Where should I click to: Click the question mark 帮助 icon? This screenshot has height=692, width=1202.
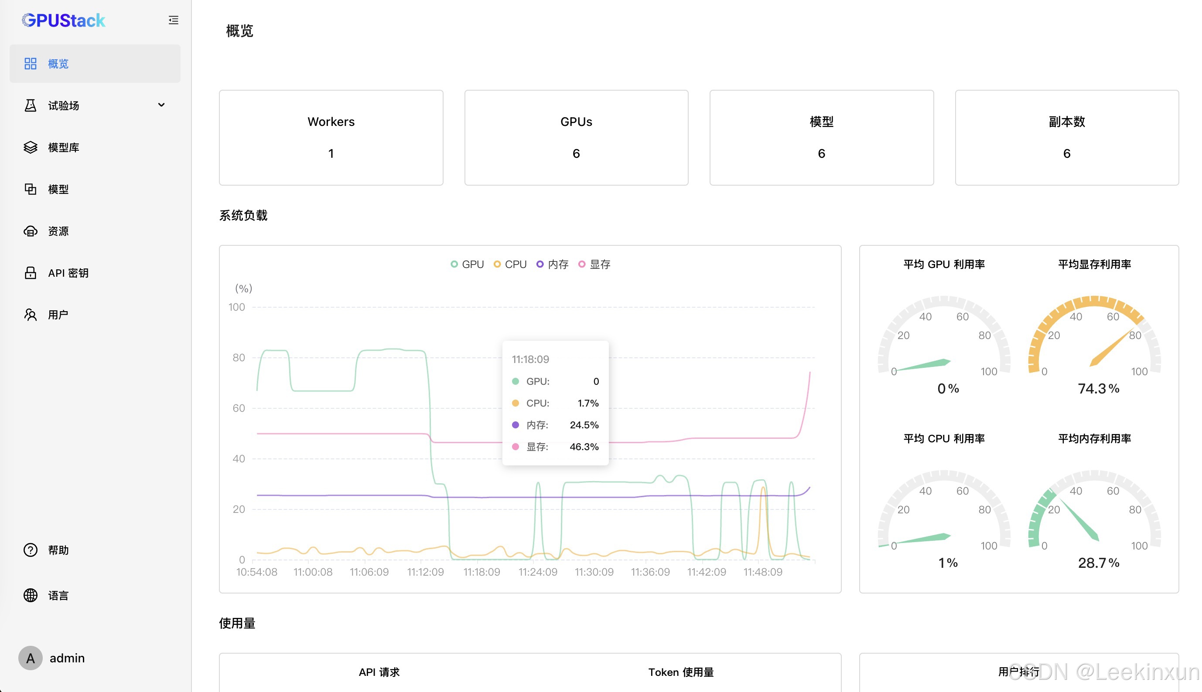pos(31,550)
